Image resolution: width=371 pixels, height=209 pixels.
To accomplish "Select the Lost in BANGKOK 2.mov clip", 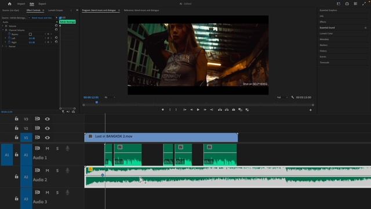I will click(x=161, y=138).
